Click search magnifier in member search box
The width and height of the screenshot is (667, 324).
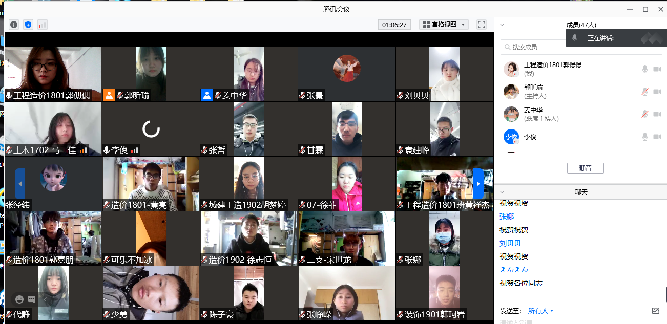(507, 47)
